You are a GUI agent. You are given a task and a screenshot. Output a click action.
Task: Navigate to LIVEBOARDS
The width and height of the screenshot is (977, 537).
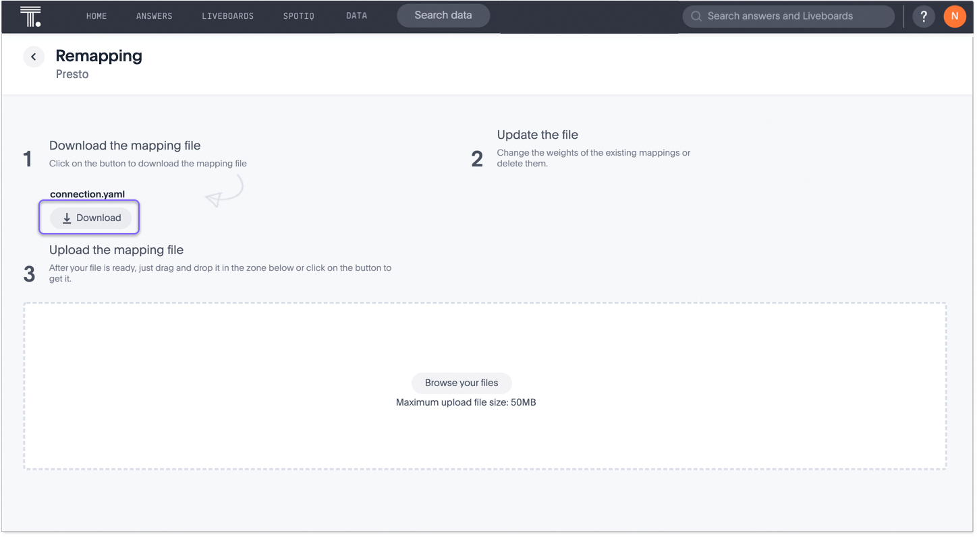pos(227,16)
